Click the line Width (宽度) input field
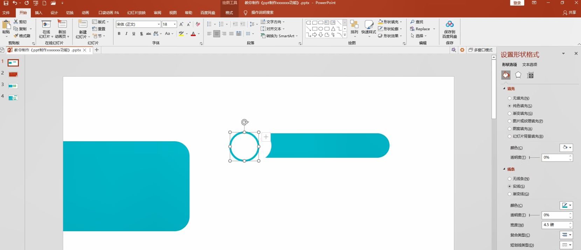 (x=555, y=225)
